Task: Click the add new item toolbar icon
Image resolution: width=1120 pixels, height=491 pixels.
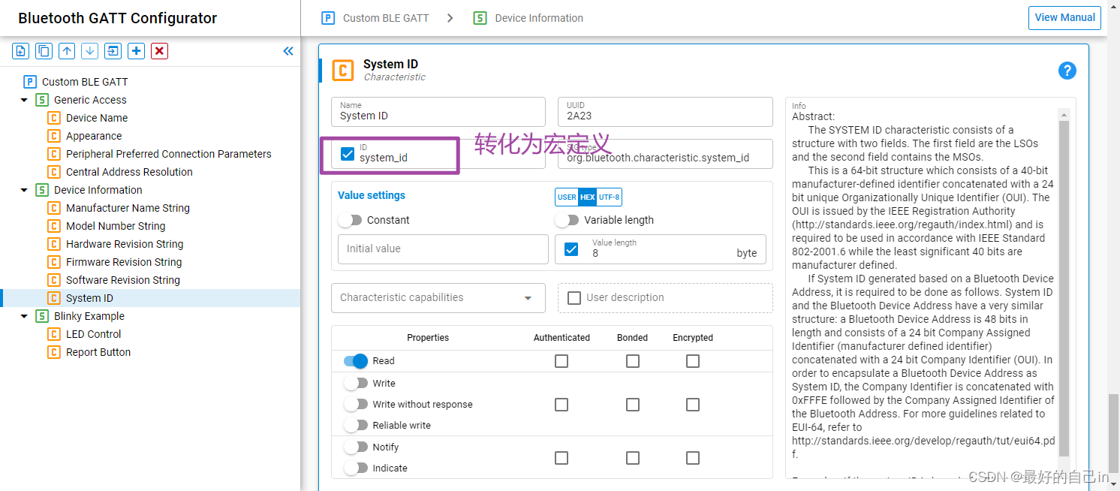Action: point(21,51)
